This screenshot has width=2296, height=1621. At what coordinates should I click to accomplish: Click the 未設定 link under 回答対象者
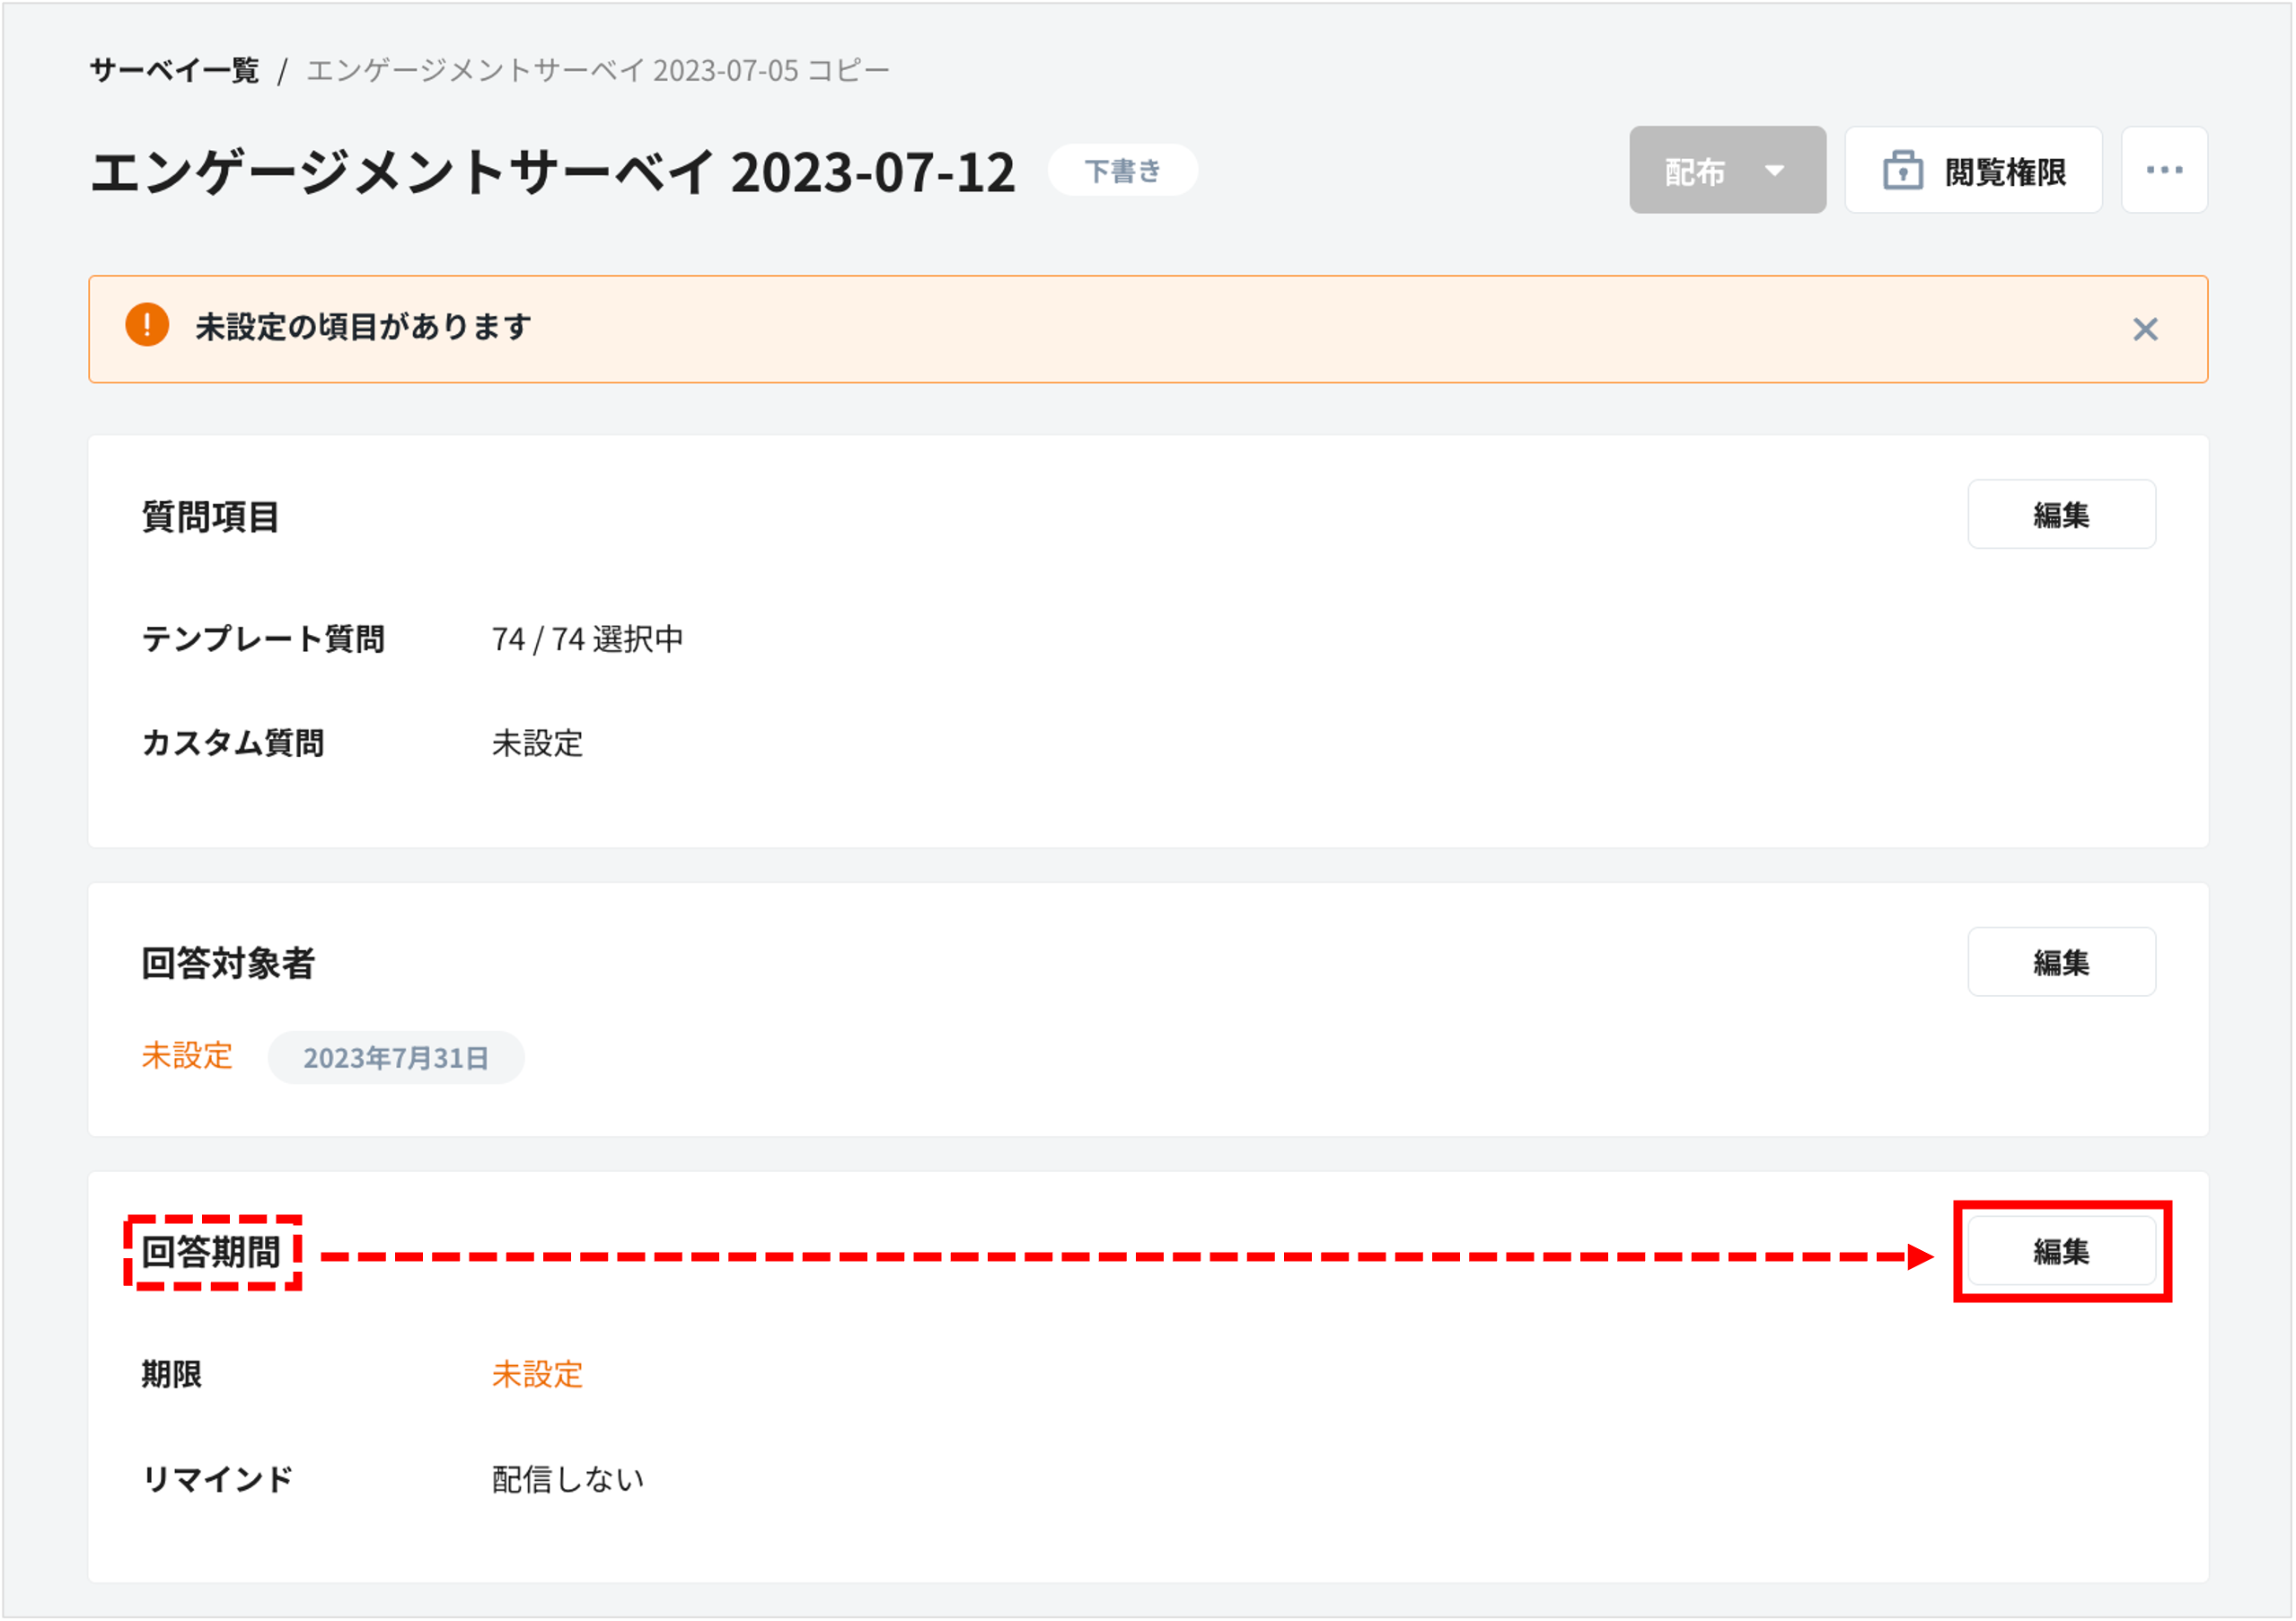[x=187, y=1056]
